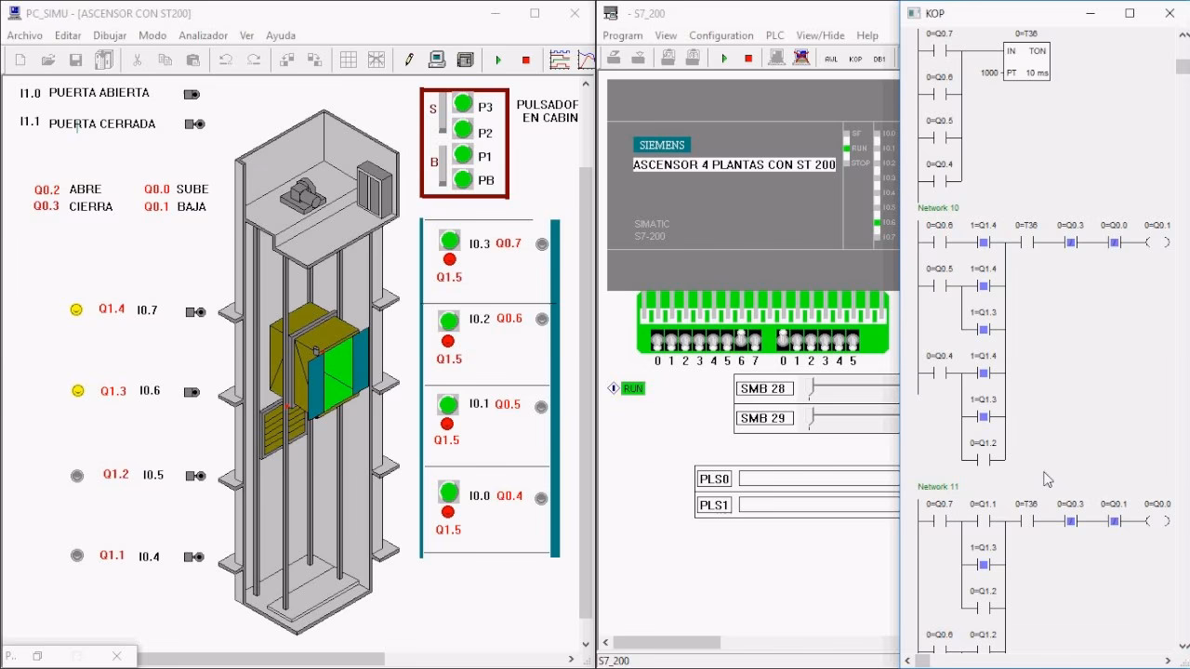Open the View/Hide menu in S7_200

click(x=820, y=35)
